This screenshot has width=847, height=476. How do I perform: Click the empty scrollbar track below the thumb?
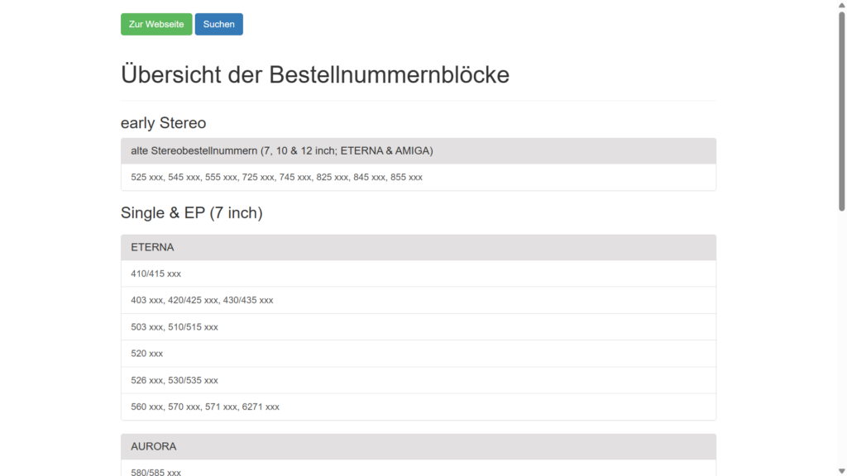pyautogui.click(x=841, y=331)
